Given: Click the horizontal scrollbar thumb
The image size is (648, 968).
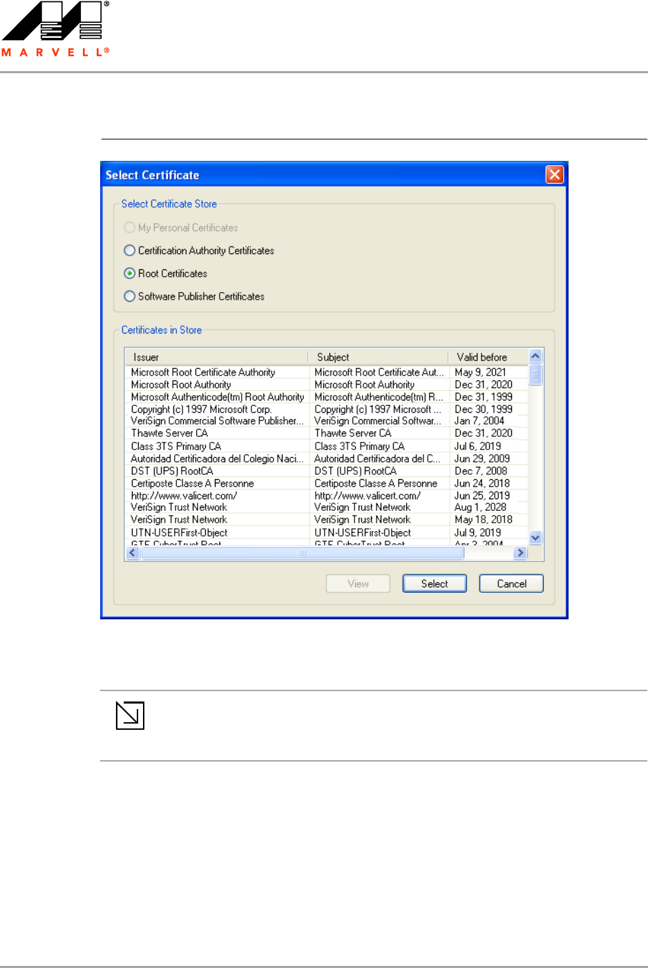Looking at the screenshot, I should (x=302, y=552).
